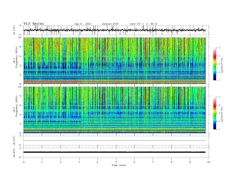The width and height of the screenshot is (235, 182).
Task: Click the ch.1 color scale bar
Action: 215,64
